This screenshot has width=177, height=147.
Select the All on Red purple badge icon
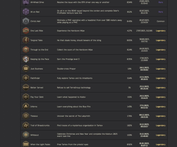26,12
